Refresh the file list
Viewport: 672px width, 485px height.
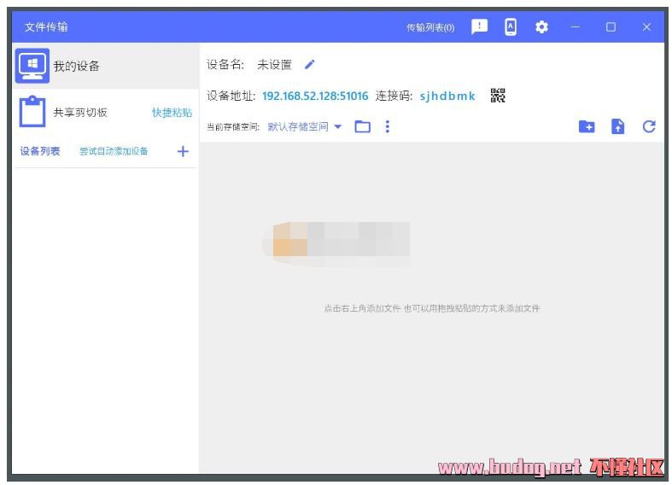pos(649,126)
